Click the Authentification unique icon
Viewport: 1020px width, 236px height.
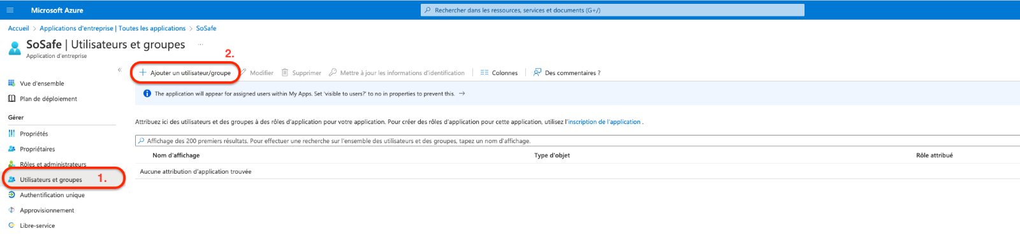point(11,195)
